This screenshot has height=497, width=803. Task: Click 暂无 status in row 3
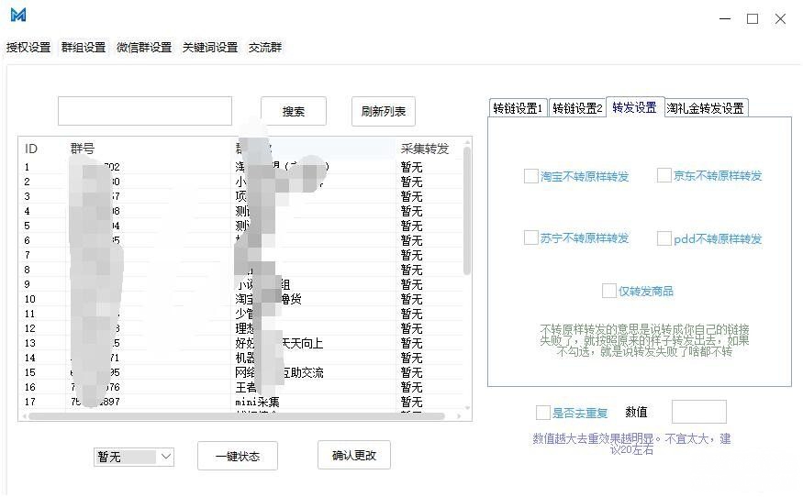pyautogui.click(x=411, y=196)
